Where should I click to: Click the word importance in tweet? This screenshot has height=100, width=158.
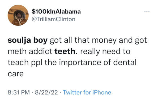[x=80, y=63]
